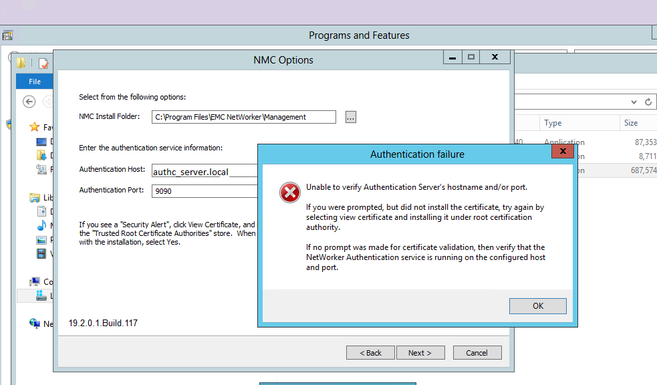Click the red error icon in Authentication failure dialog
This screenshot has width=657, height=385.
point(289,192)
